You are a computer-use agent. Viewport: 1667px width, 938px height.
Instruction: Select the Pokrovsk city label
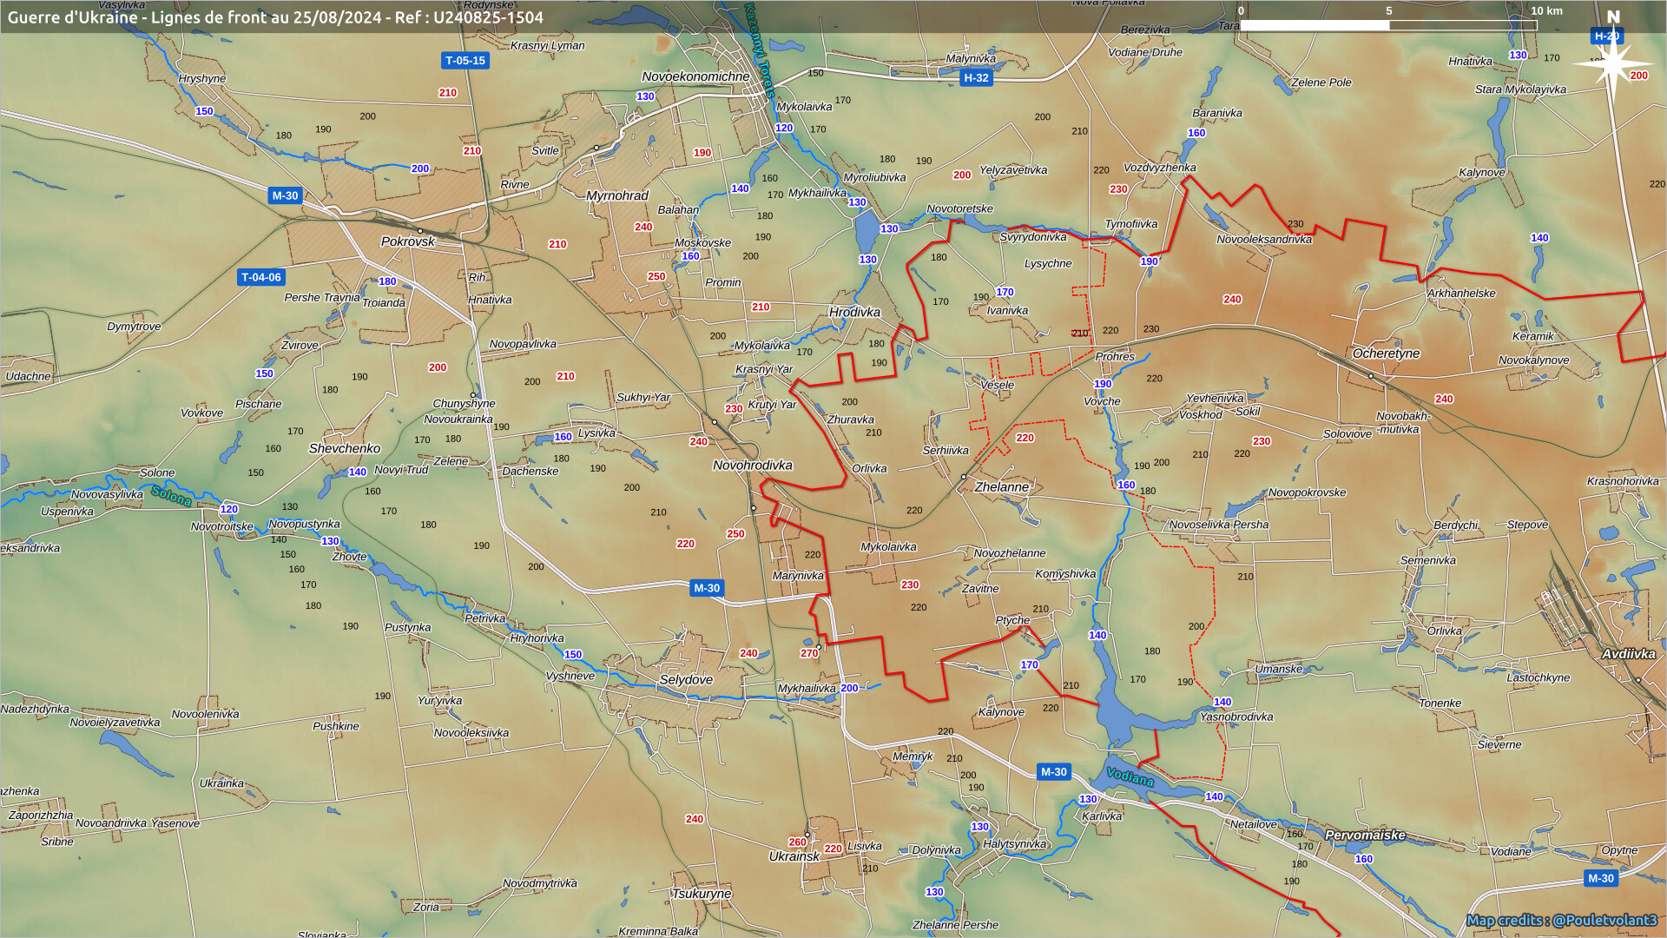coord(407,241)
